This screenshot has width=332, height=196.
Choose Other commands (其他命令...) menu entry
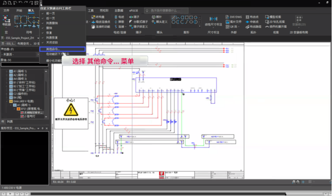[62, 49]
